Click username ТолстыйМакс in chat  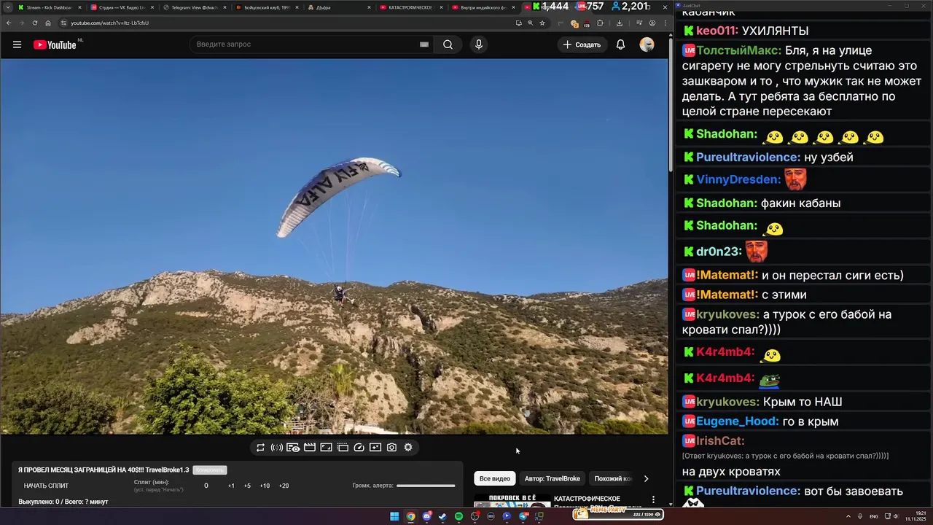[739, 51]
